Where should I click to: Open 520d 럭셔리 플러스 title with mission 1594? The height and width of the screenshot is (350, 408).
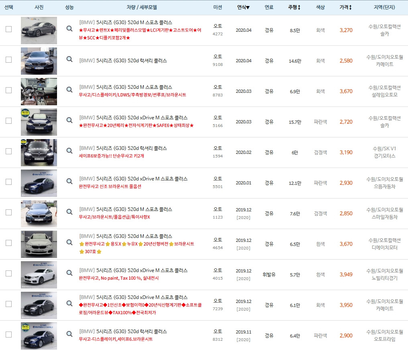123,148
